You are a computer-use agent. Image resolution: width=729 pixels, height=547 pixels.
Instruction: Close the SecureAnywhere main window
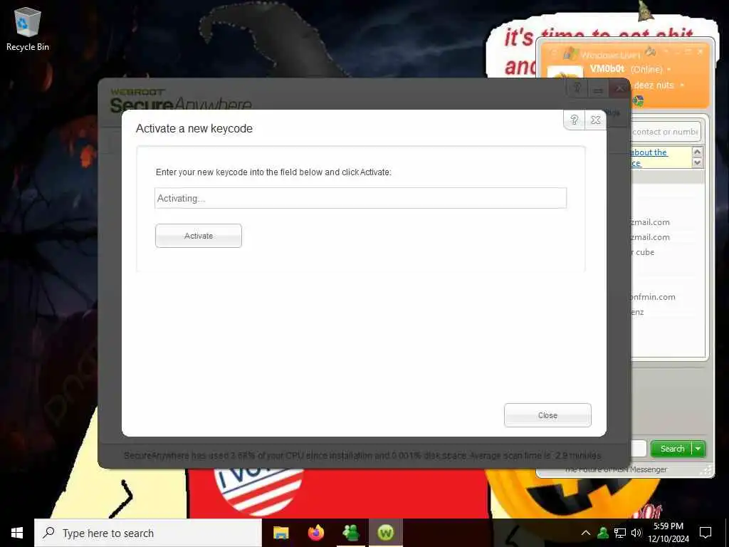click(619, 88)
